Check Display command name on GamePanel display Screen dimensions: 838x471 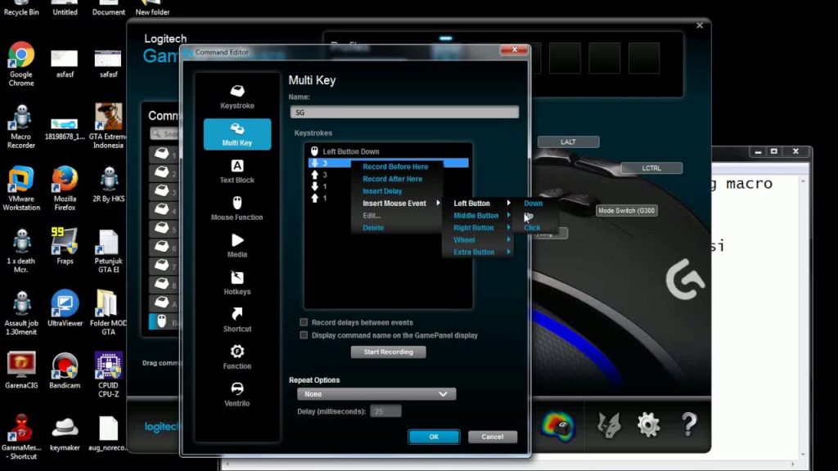(x=304, y=335)
